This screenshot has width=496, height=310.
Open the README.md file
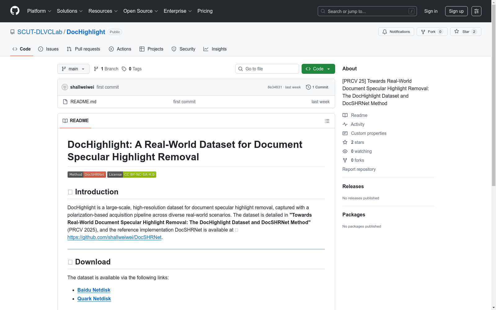(83, 102)
